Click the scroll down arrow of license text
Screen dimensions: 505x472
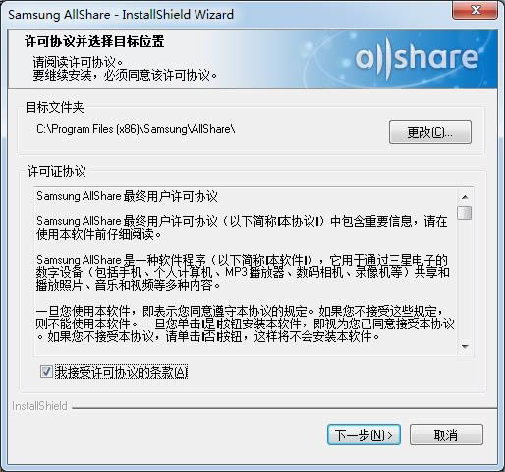pos(465,347)
